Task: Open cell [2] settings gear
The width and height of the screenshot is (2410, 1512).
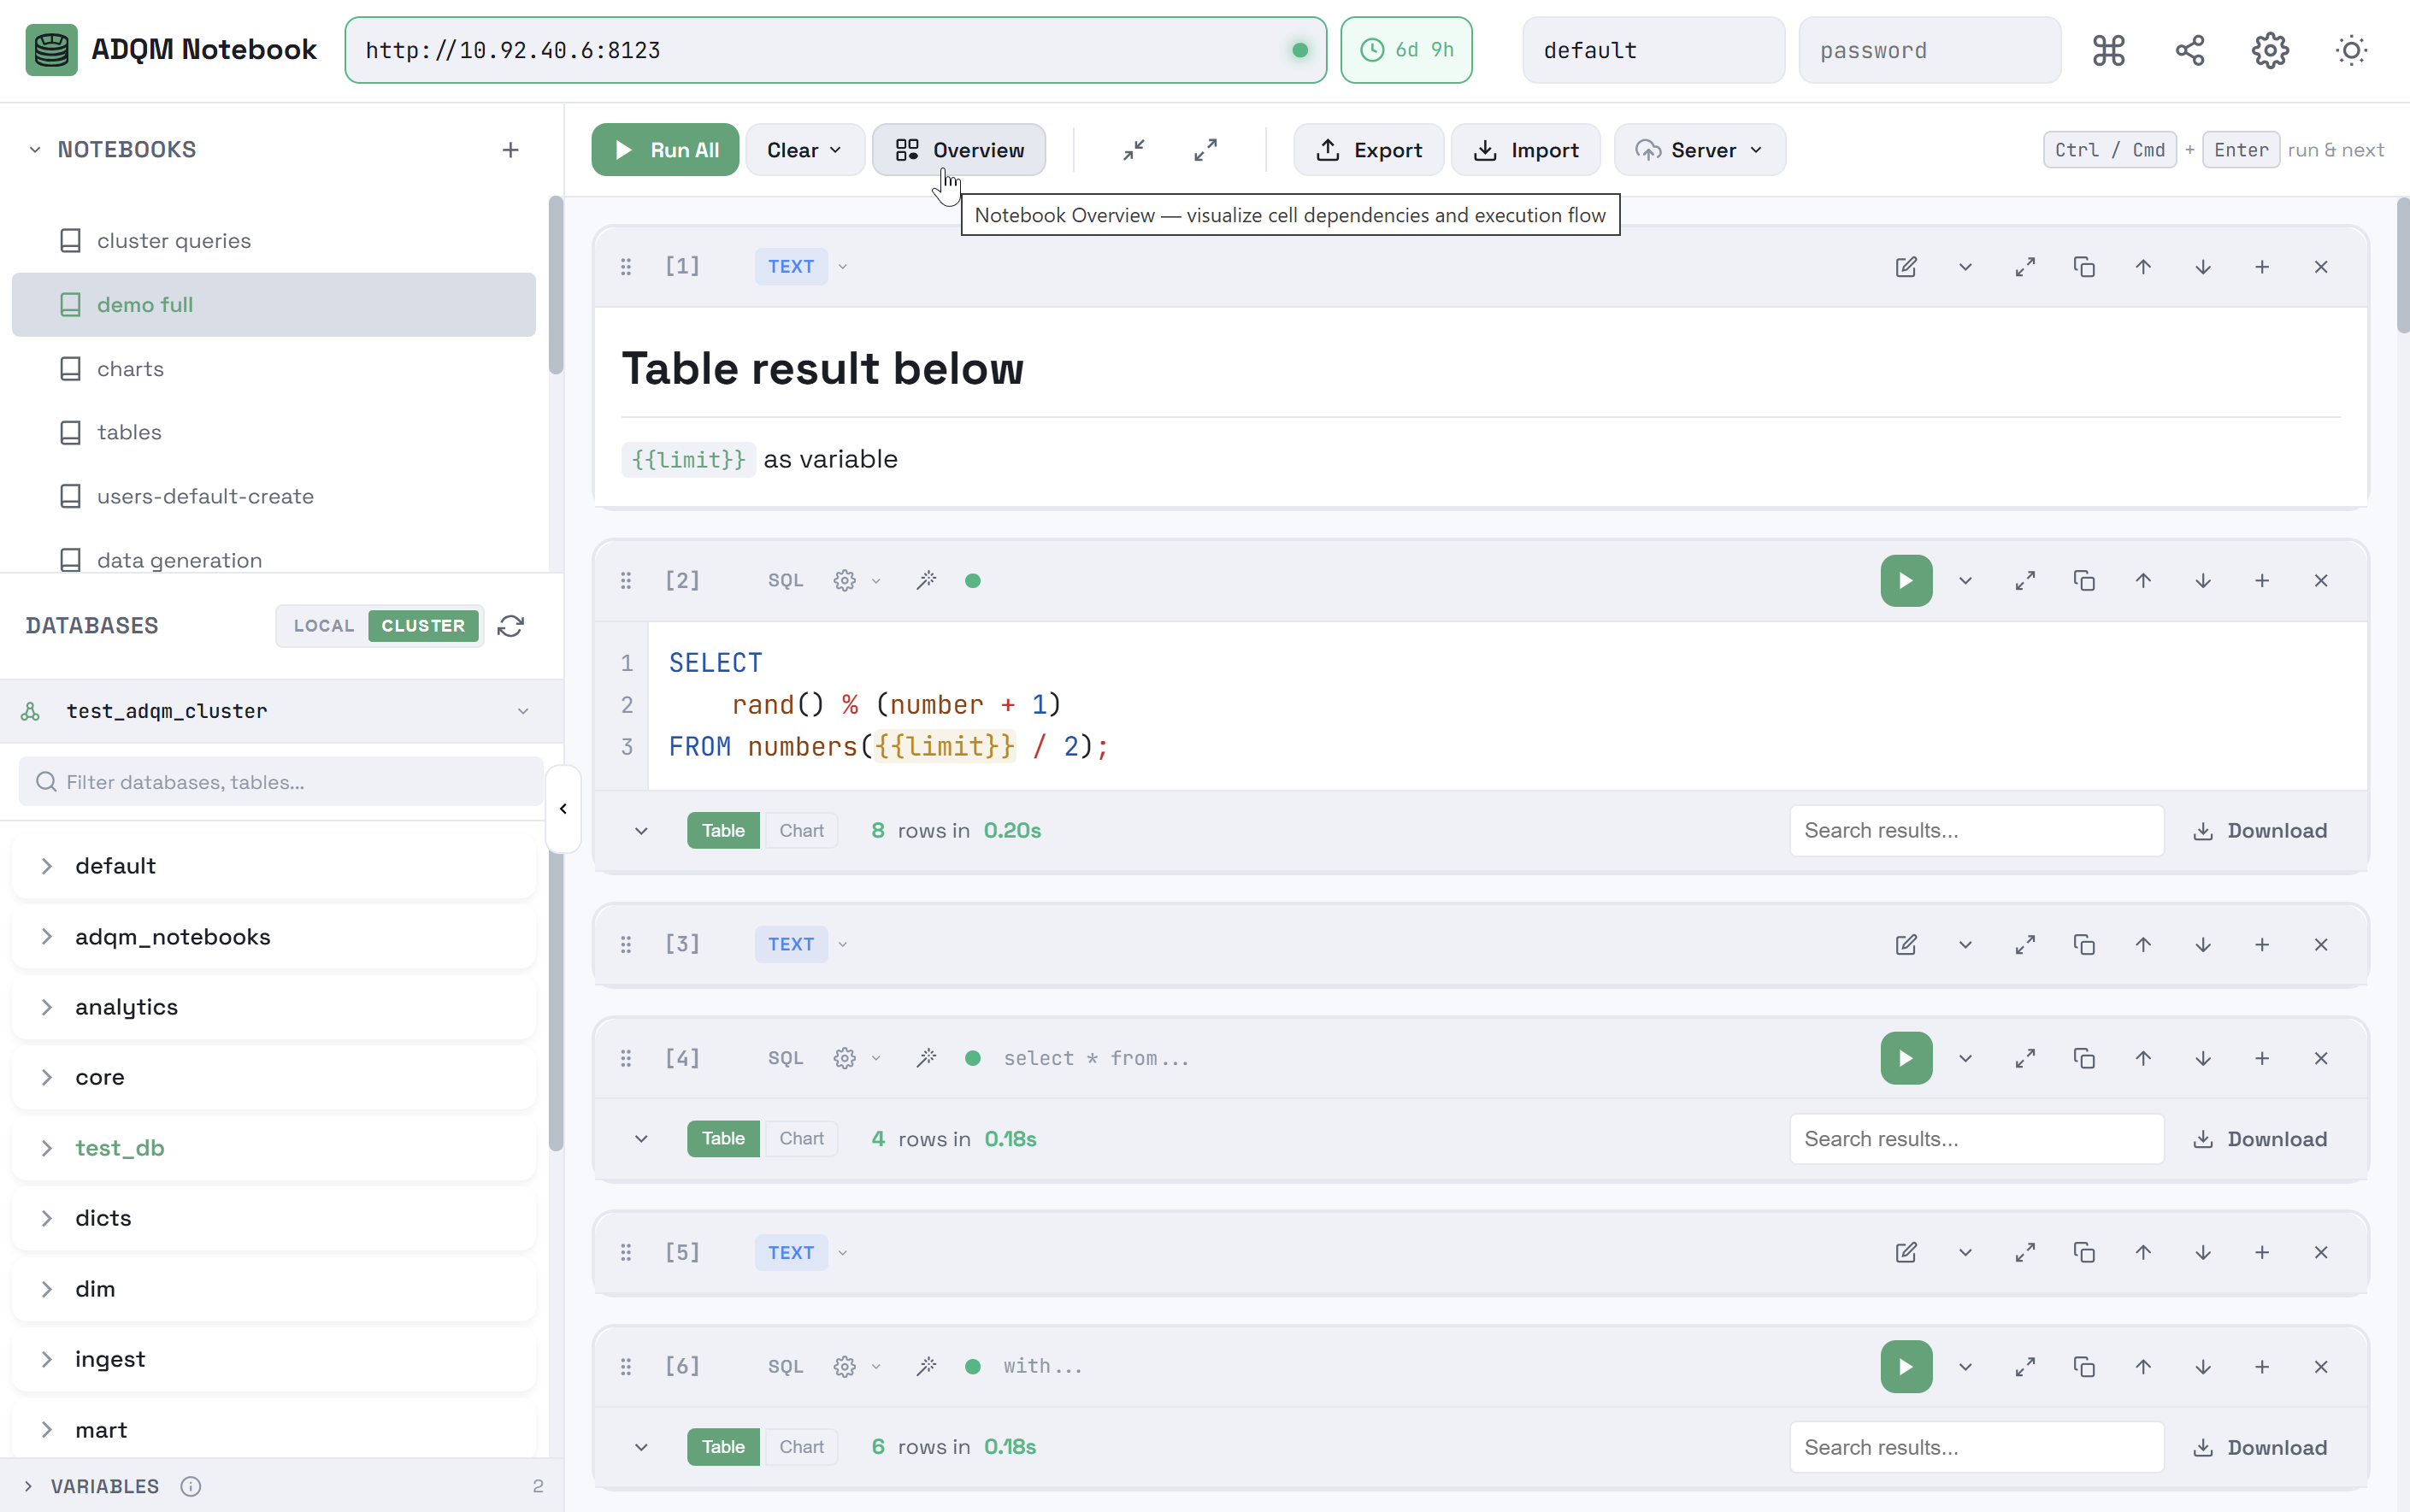Action: [845, 581]
